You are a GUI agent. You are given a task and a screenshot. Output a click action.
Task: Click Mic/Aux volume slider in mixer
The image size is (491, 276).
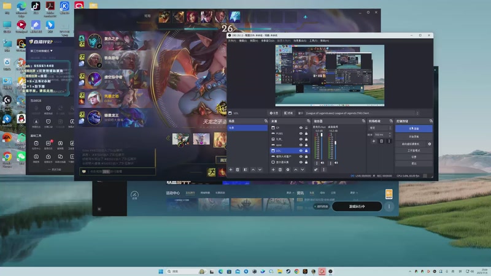point(322,147)
